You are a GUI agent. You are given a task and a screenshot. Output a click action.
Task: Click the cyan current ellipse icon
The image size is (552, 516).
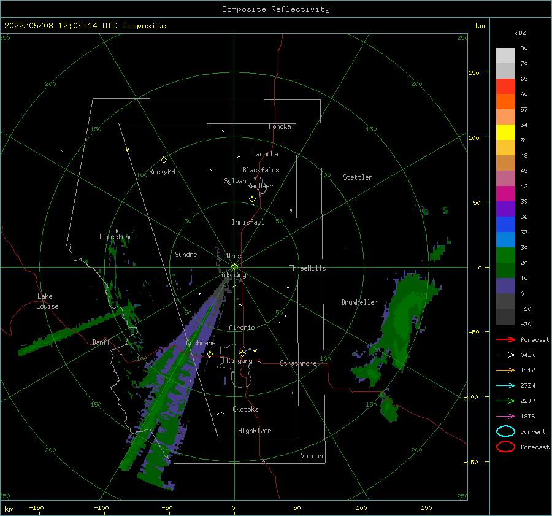tap(505, 431)
